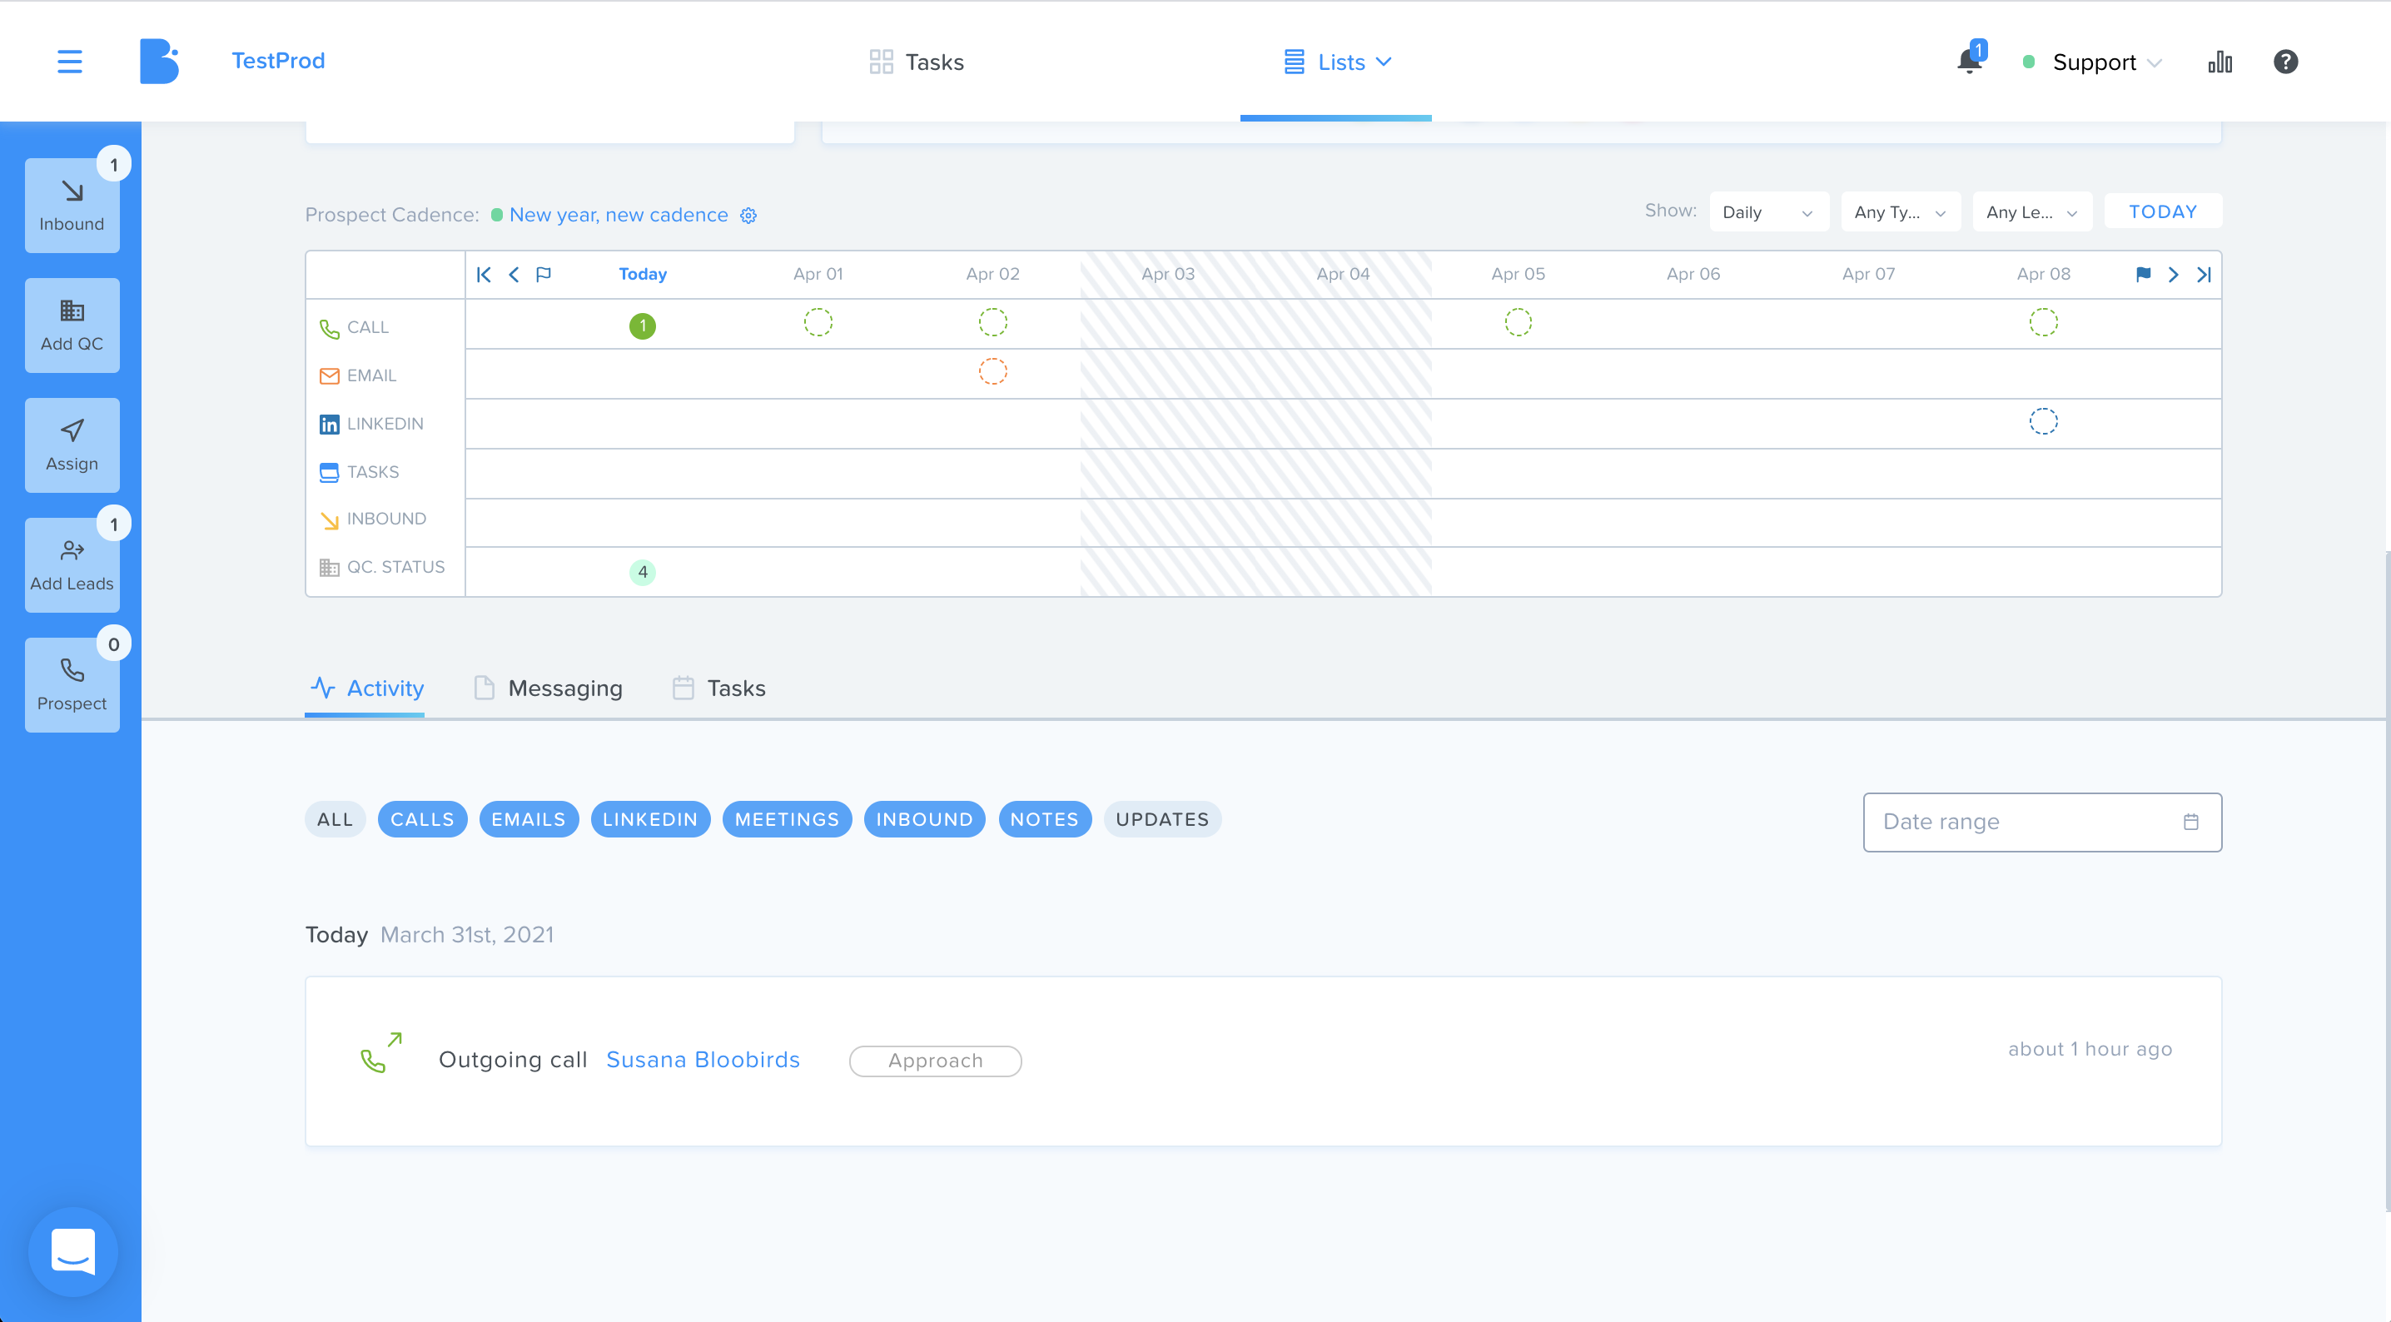Click the Apr 05 call marker
Screen dimensions: 2391x1322
1518,322
